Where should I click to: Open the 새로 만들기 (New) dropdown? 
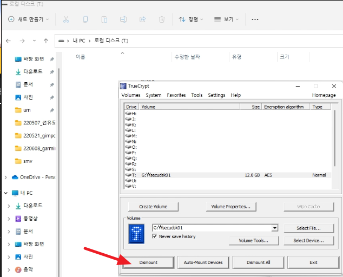click(29, 19)
